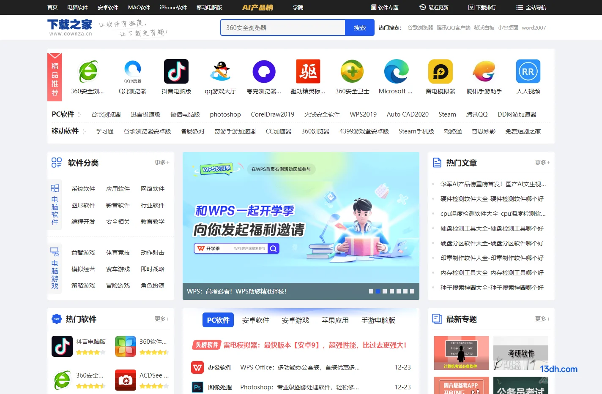The width and height of the screenshot is (602, 394).
Task: Open the 角色扮演 game category link
Action: (153, 285)
